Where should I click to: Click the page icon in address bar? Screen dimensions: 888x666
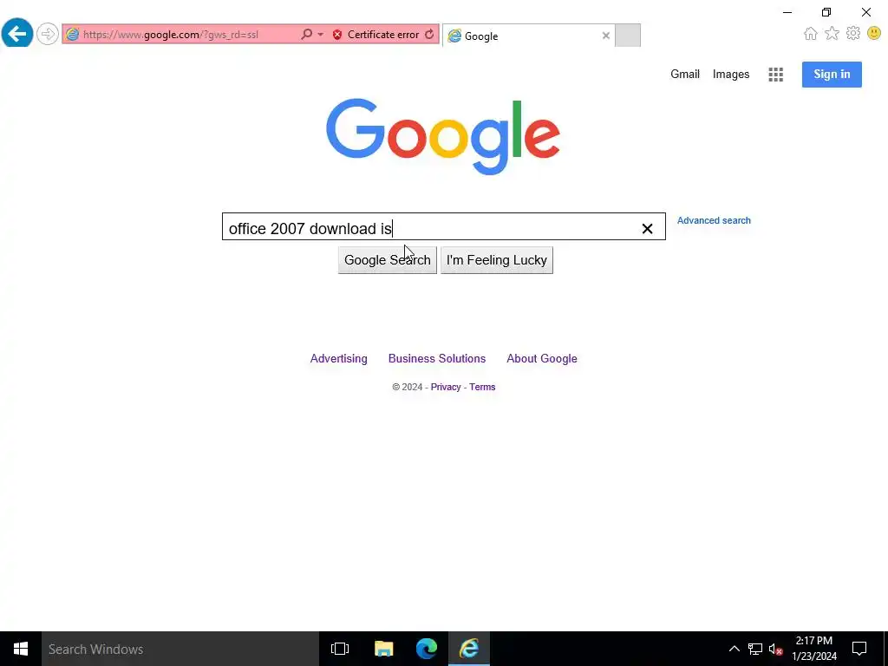73,35
